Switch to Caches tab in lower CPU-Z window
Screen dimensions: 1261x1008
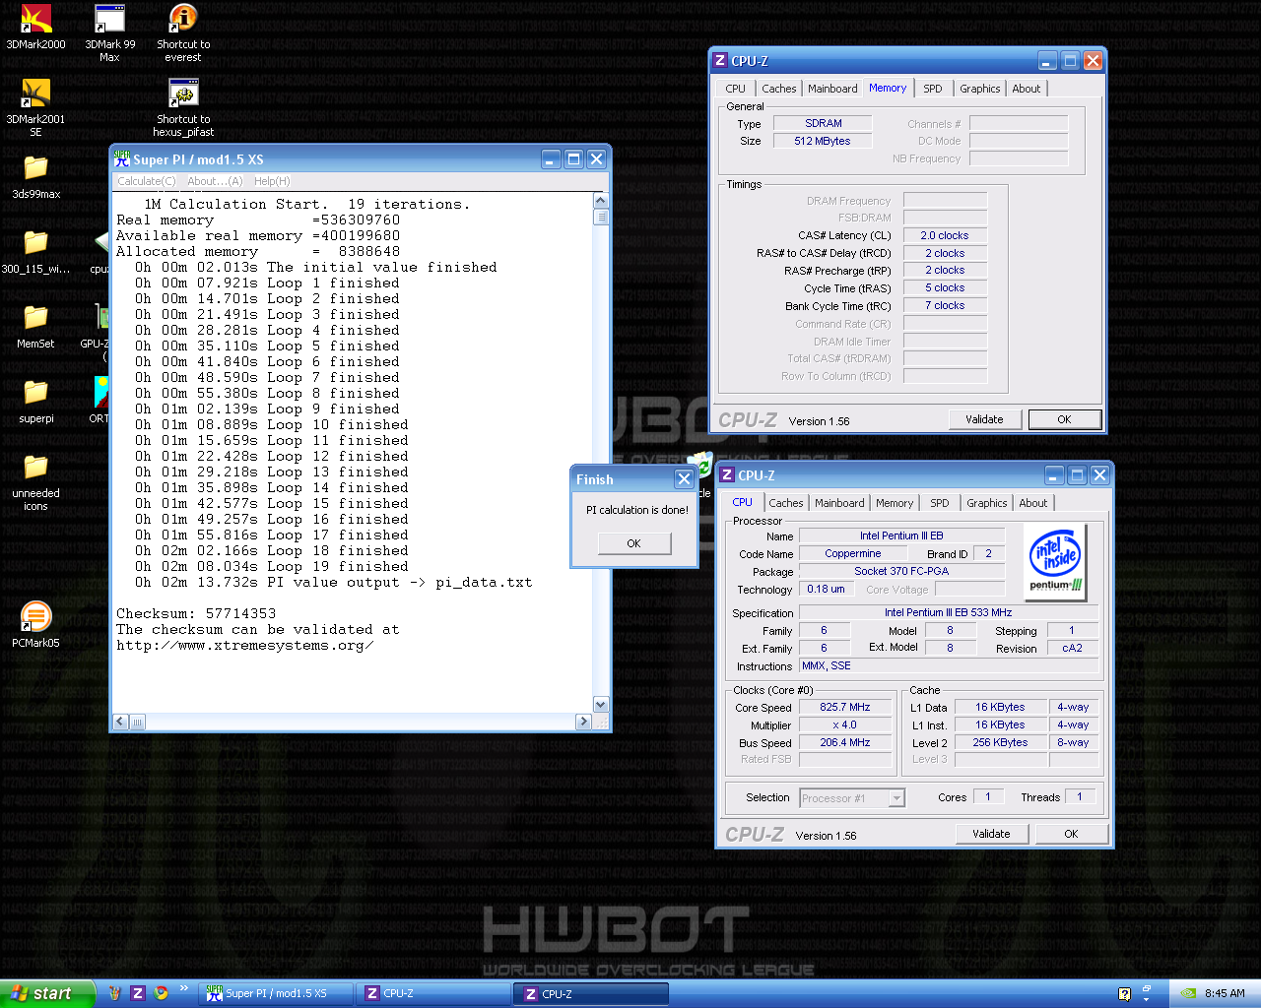pos(786,503)
